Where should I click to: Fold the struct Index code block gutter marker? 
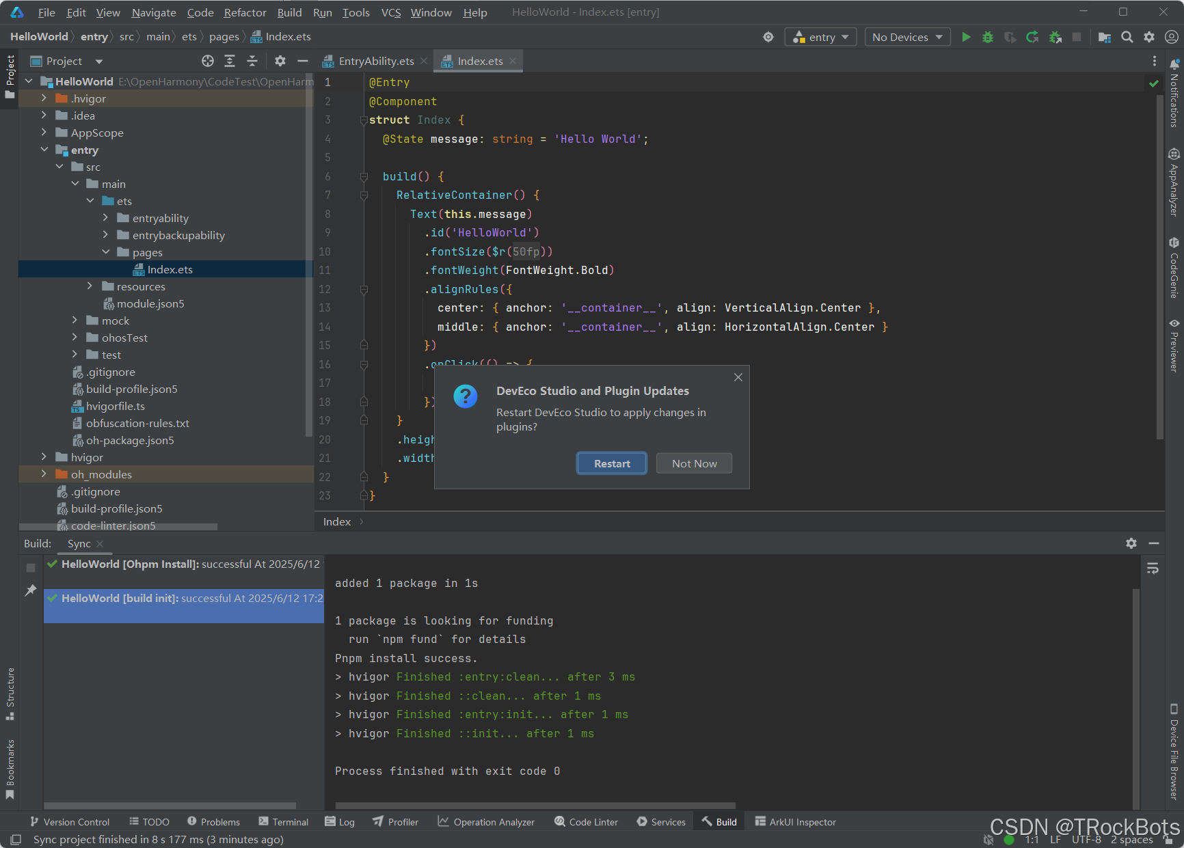pyautogui.click(x=364, y=120)
